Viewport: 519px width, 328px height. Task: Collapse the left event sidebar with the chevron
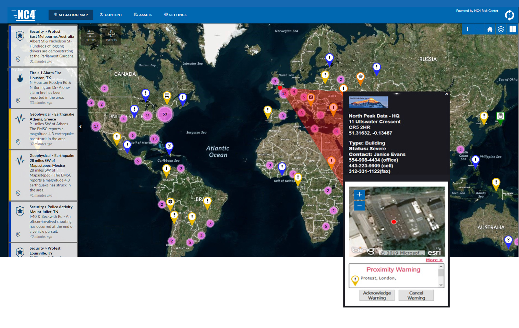tap(80, 126)
